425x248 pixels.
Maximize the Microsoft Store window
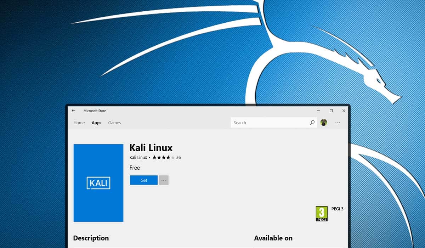[331, 111]
